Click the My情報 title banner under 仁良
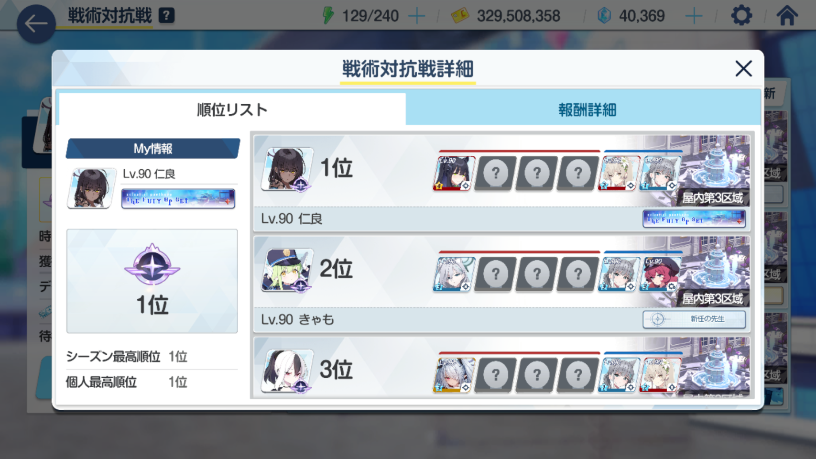Image resolution: width=816 pixels, height=459 pixels. [178, 198]
